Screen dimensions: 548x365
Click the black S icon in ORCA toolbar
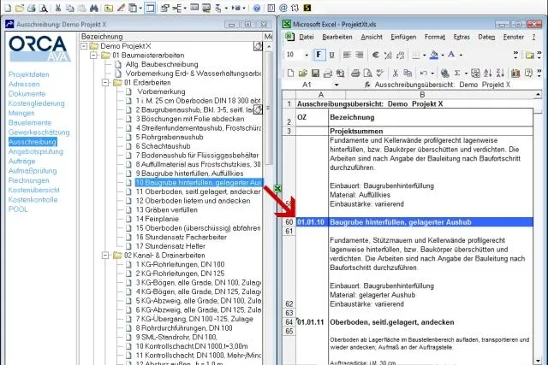click(x=307, y=8)
